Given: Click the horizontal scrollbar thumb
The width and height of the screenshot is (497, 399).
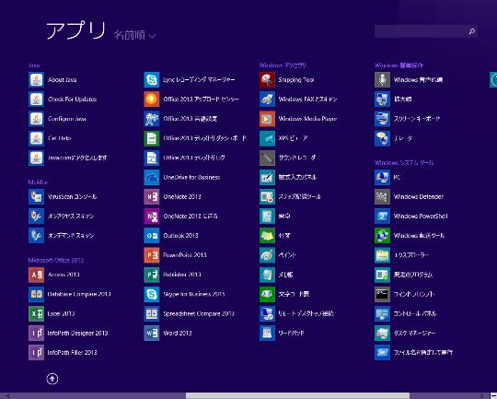Looking at the screenshot, I should coord(297,396).
